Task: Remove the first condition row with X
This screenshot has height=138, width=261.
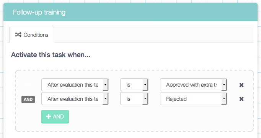Action: [x=241, y=85]
